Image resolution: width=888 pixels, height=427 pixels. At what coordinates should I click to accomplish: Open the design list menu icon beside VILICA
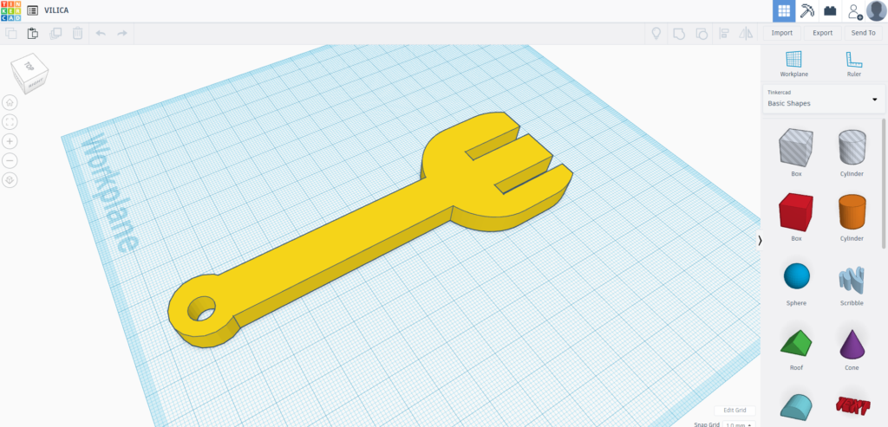tap(32, 10)
